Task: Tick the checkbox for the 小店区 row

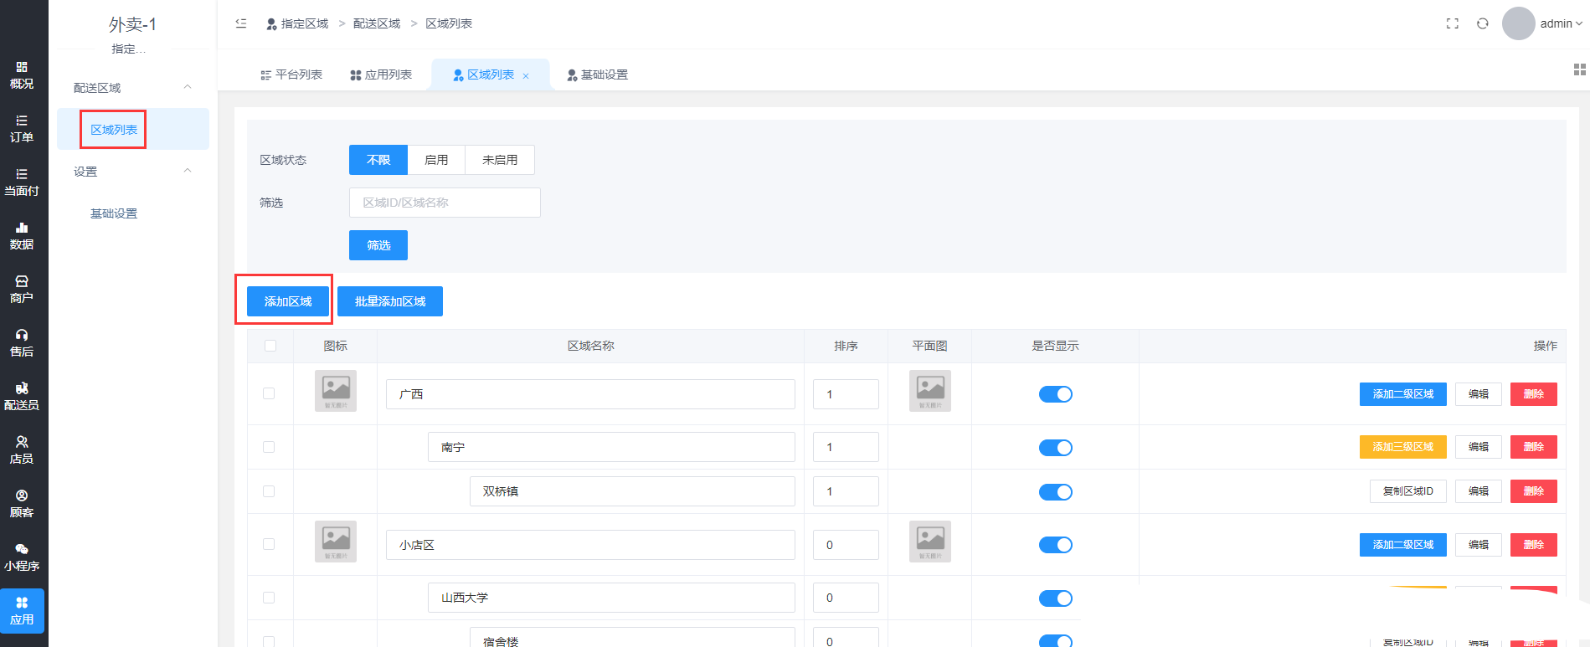Action: (x=269, y=544)
